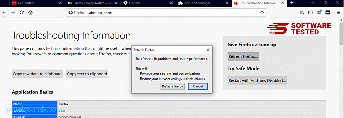344x118 pixels.
Task: Click the Troubleshooting Information page heading
Action: (71, 35)
